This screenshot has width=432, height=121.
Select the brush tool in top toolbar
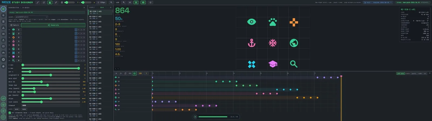38,2
